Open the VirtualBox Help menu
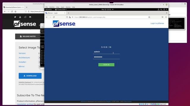The height and width of the screenshot is (106, 190). click(x=74, y=7)
